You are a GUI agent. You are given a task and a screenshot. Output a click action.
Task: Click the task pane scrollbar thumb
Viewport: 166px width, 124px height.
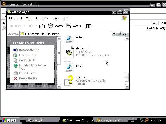coord(59,53)
